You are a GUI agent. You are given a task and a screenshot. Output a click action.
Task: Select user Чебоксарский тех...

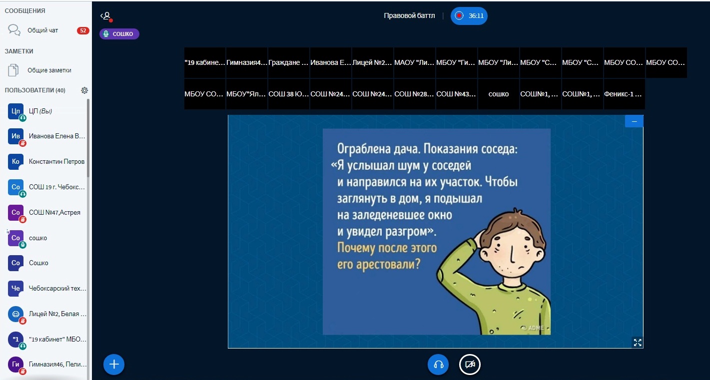46,289
